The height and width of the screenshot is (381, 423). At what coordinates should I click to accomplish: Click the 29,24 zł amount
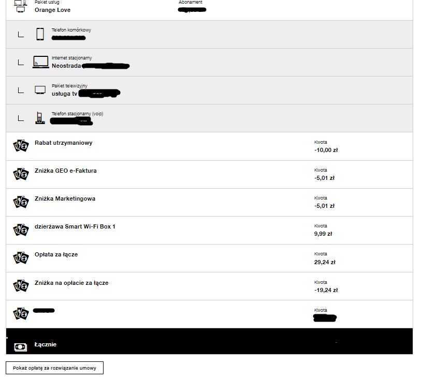tap(325, 262)
